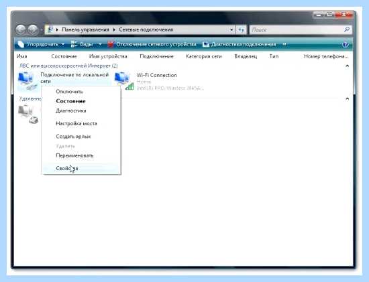Click the Control Panel icon in address bar

(50, 29)
